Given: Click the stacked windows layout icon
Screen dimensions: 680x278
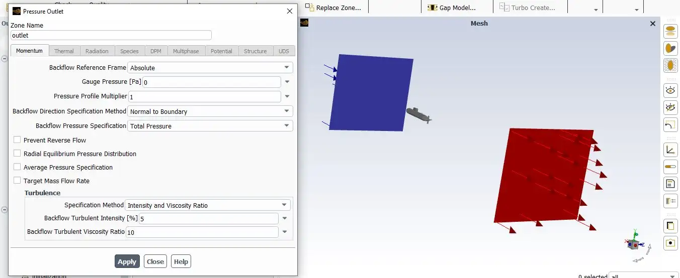Looking at the screenshot, I should tap(670, 226).
